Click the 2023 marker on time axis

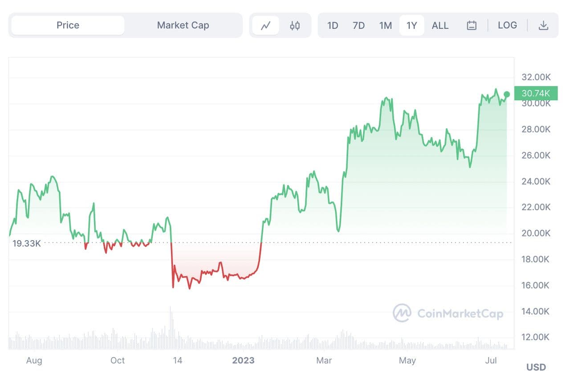[x=243, y=360]
